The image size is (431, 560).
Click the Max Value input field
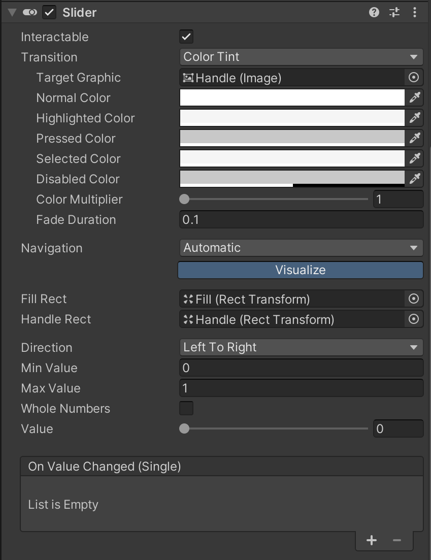(x=301, y=388)
